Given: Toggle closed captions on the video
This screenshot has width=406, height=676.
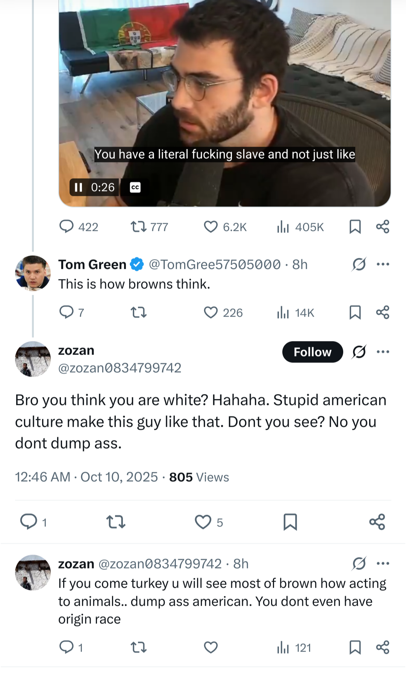Looking at the screenshot, I should point(135,187).
